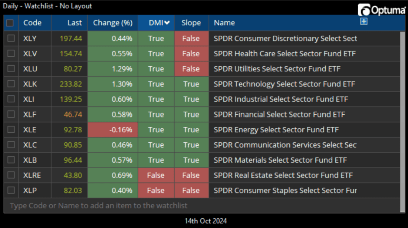Viewport: 408px width, 228px height.
Task: Check the checkbox next to XLU
Action: [x=10, y=69]
